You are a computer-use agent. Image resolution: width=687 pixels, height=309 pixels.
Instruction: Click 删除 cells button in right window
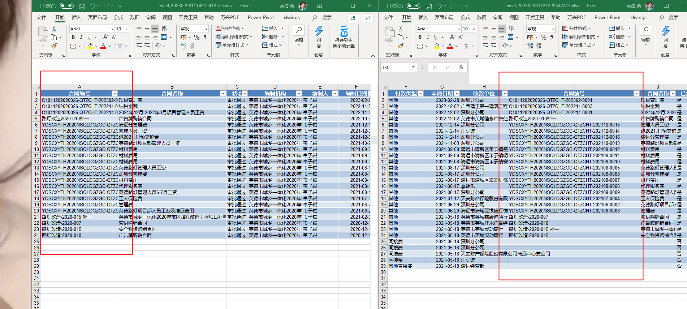point(619,37)
